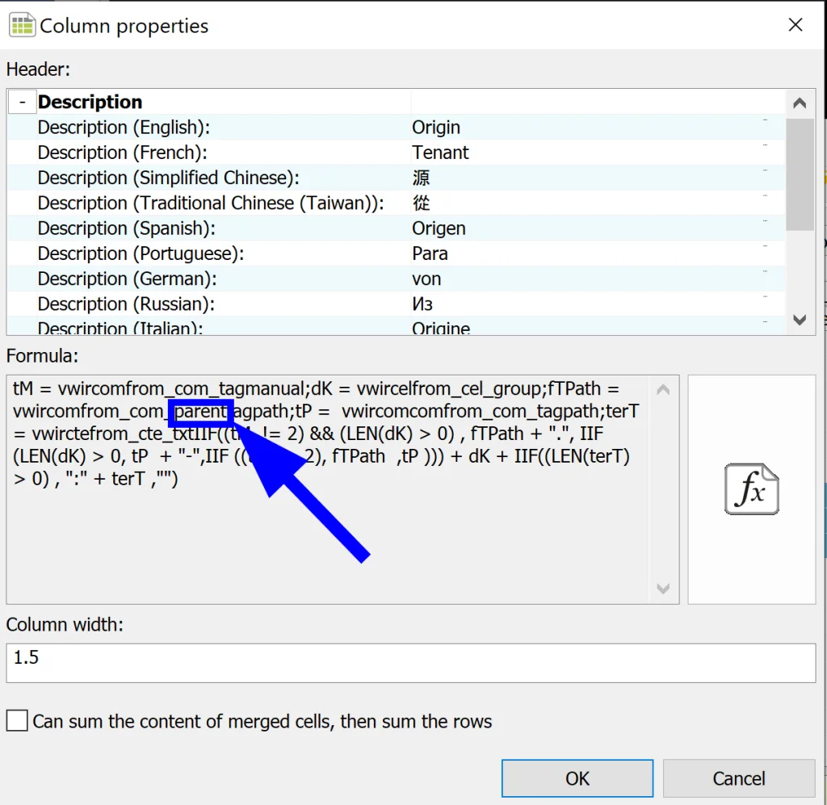
Task: Click the Column properties title icon
Action: [x=22, y=25]
